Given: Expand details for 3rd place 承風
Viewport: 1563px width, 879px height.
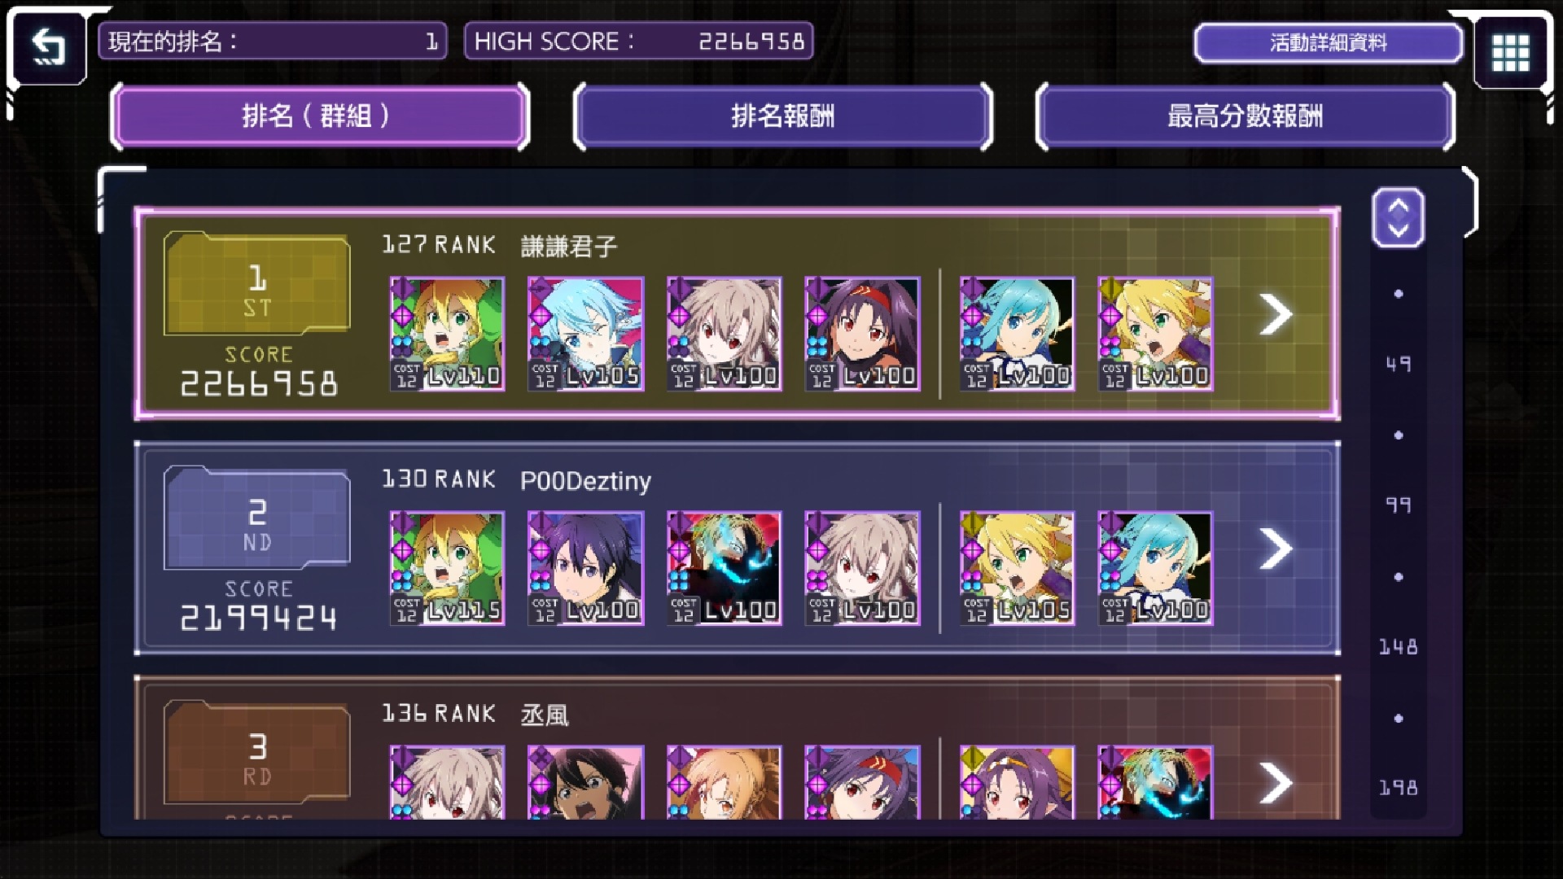Looking at the screenshot, I should click(x=1276, y=782).
